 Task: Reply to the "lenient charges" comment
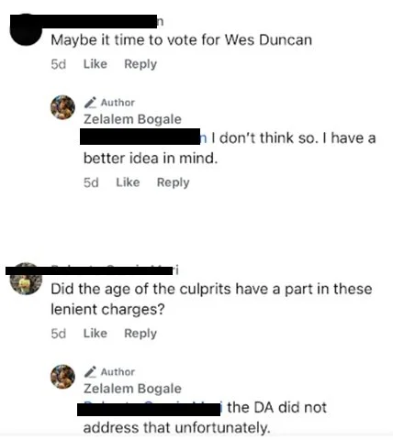(140, 334)
